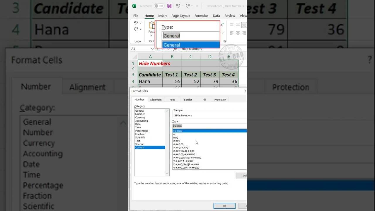This screenshot has height=211, width=375.
Task: Click the cell containing Hana
Action: pos(150,81)
